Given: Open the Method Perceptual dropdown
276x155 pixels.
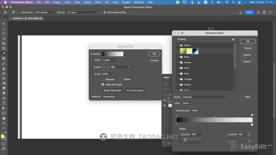Looking at the screenshot, I should tap(110, 97).
